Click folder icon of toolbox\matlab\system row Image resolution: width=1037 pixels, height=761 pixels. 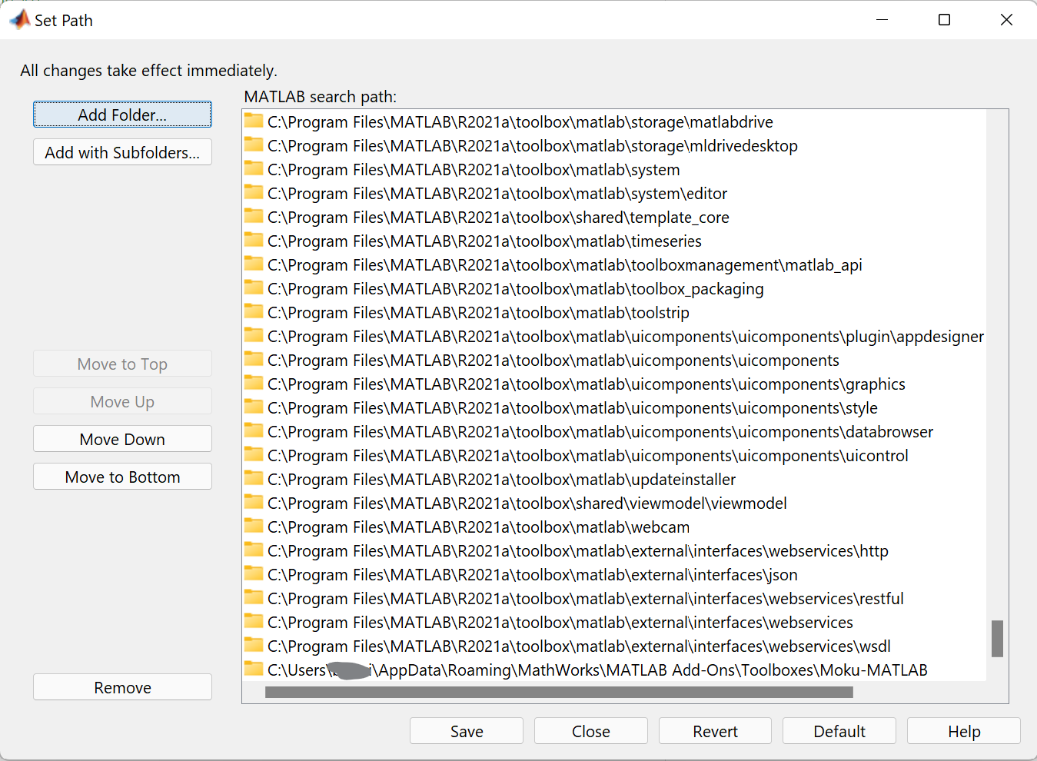[254, 168]
